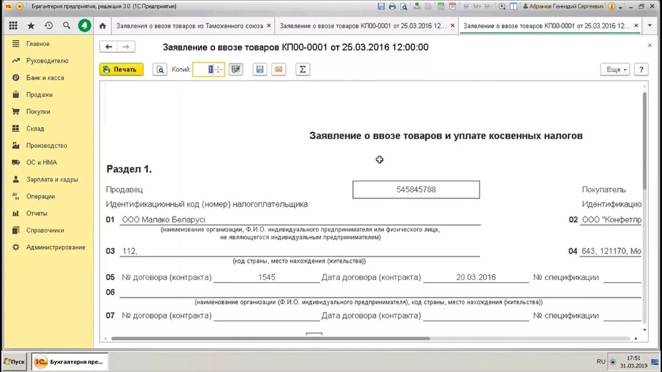Click the zoom magnifier plus icon
The image size is (662, 372).
[x=502, y=6]
